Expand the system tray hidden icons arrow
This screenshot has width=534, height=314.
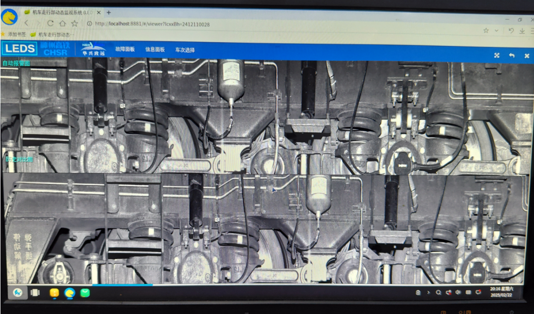point(428,292)
